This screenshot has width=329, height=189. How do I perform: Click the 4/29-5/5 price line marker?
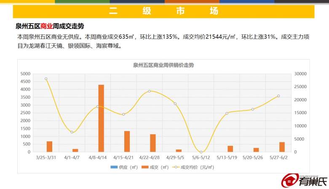click(175, 104)
